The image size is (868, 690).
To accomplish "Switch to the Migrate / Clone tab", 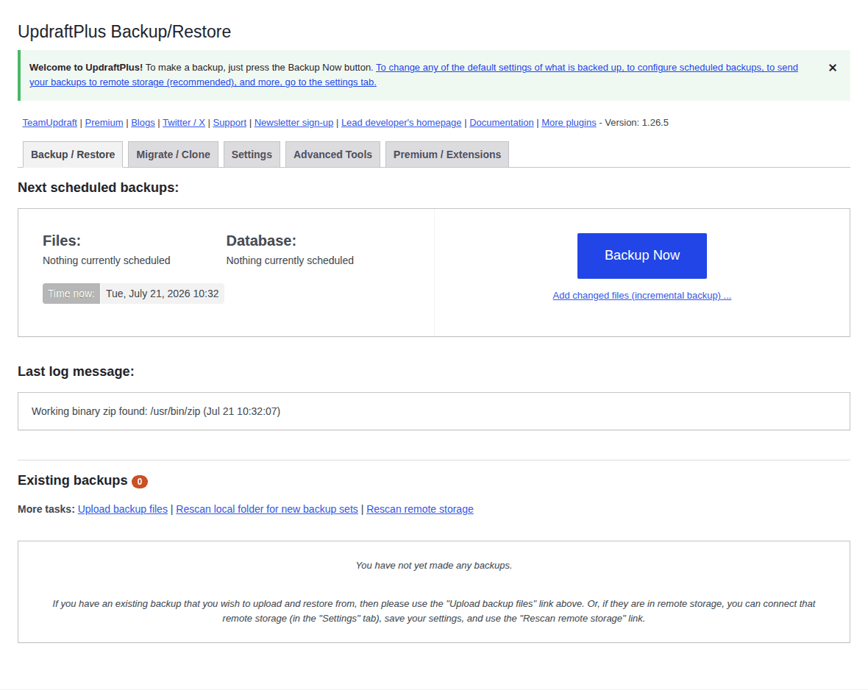I will coord(174,154).
